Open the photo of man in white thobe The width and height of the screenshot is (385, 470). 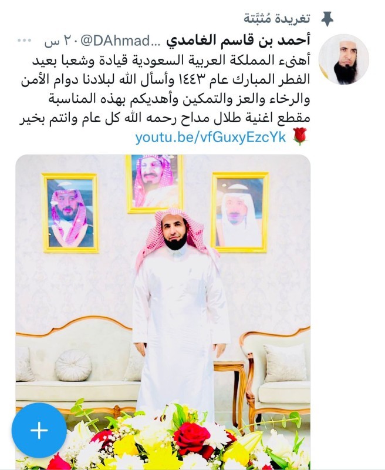click(x=163, y=311)
